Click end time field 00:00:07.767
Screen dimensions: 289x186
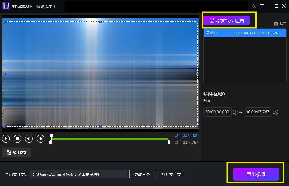(258, 112)
